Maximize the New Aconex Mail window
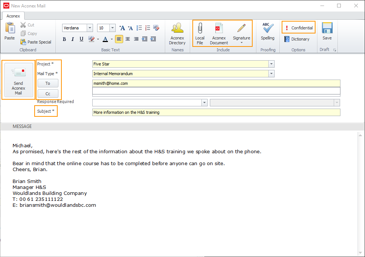 339,6
